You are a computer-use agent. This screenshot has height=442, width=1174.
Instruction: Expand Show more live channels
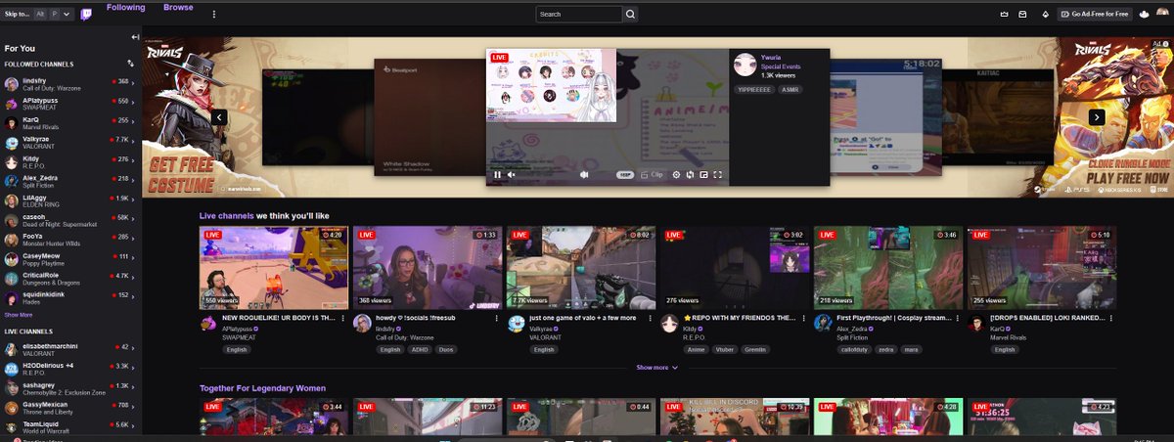656,367
